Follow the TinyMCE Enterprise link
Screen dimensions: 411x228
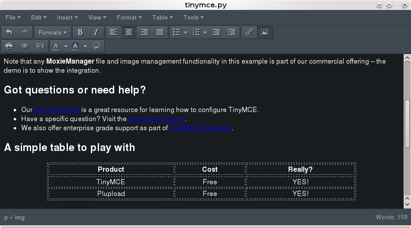pos(200,128)
